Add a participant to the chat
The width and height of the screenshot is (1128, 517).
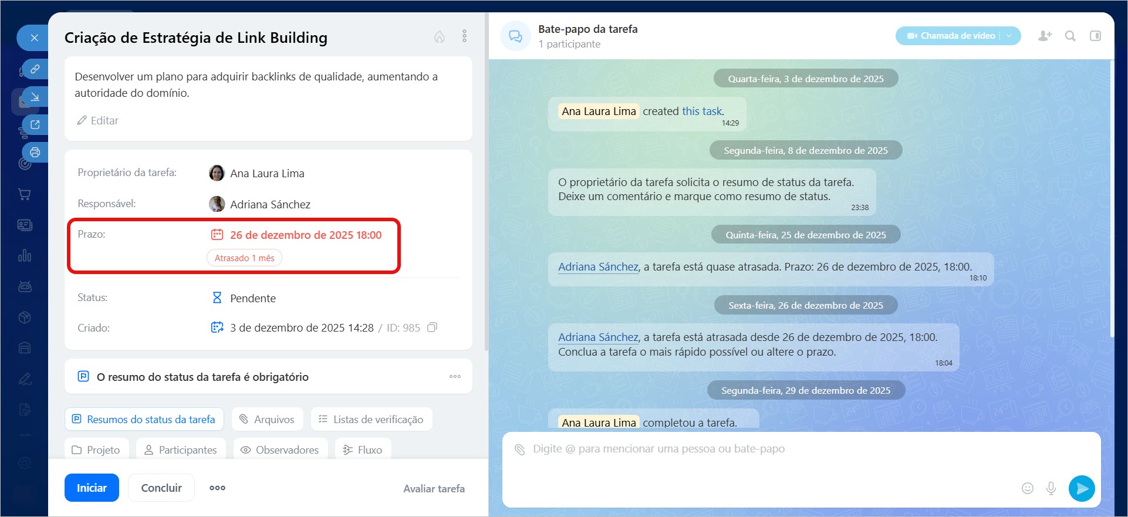tap(1045, 36)
